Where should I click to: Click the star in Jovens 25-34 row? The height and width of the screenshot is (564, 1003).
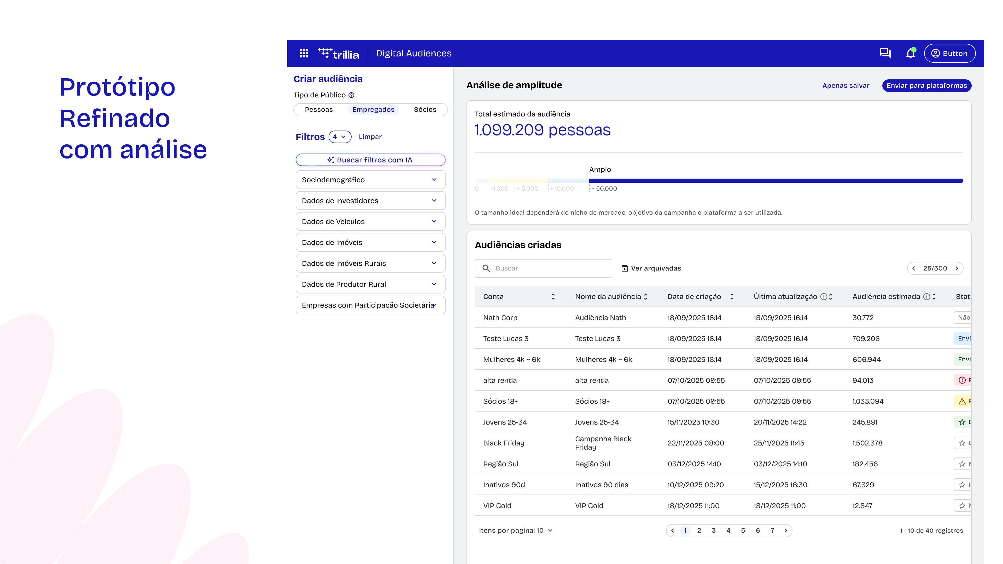tap(962, 422)
